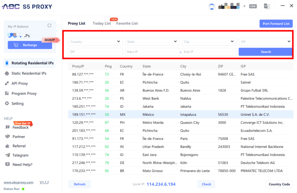Click the Ping column header

tap(108, 66)
